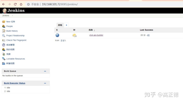183x102 pixels.
Task: Click the 系统管理 gear icon
Action: coord(4,45)
